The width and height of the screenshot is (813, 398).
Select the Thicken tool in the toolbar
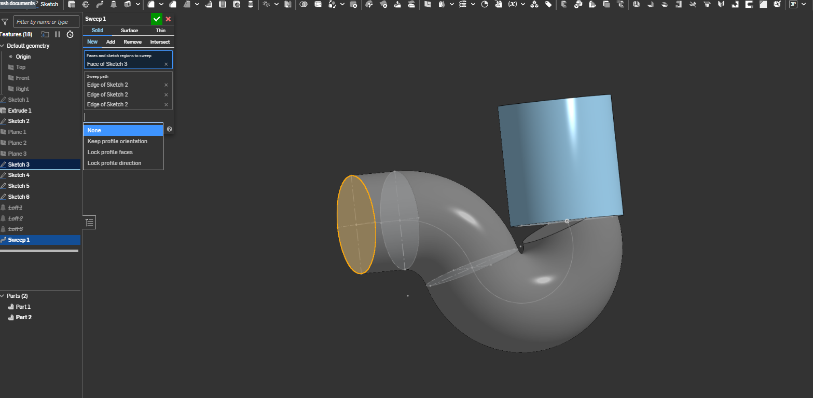(127, 4)
